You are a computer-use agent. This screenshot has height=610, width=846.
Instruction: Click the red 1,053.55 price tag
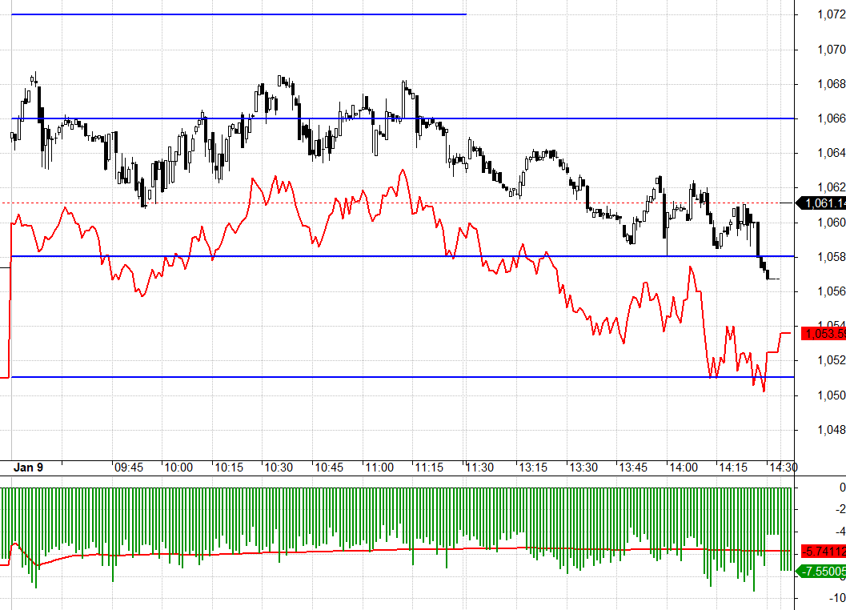824,334
